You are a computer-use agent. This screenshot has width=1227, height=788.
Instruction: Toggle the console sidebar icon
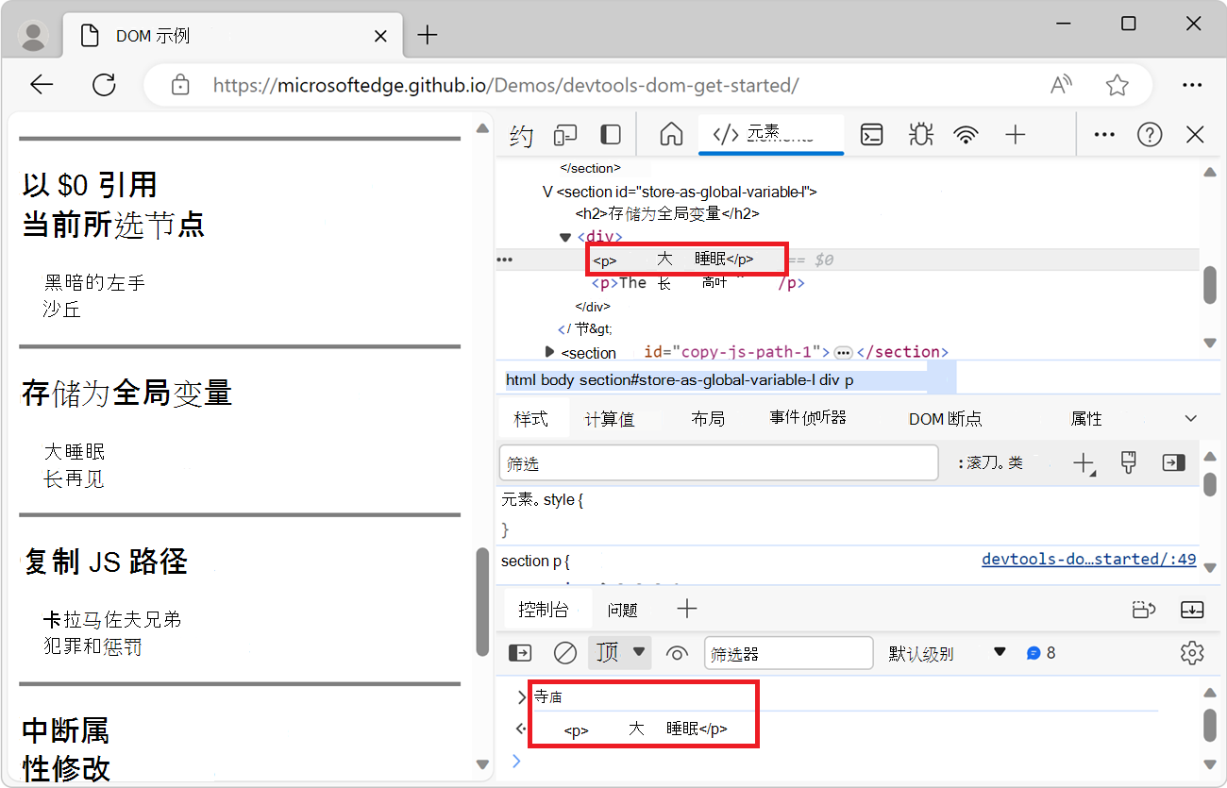tap(520, 652)
